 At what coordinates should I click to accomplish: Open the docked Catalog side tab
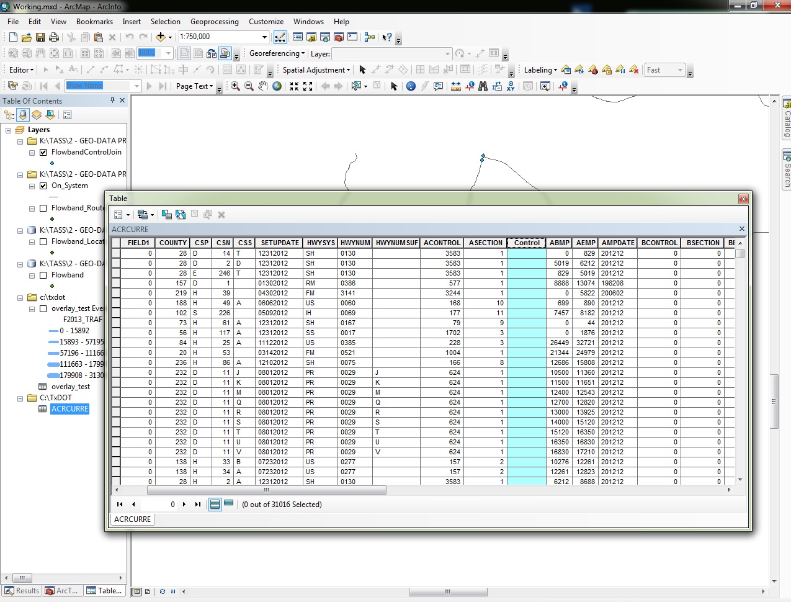(x=786, y=118)
